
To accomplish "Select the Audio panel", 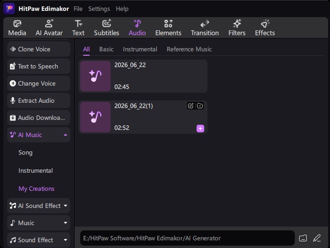I will click(137, 28).
